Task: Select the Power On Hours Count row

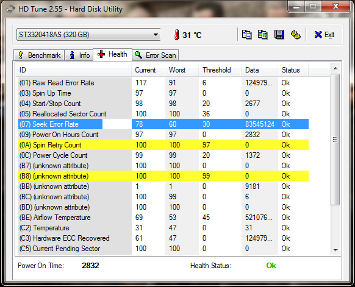Action: pyautogui.click(x=163, y=135)
